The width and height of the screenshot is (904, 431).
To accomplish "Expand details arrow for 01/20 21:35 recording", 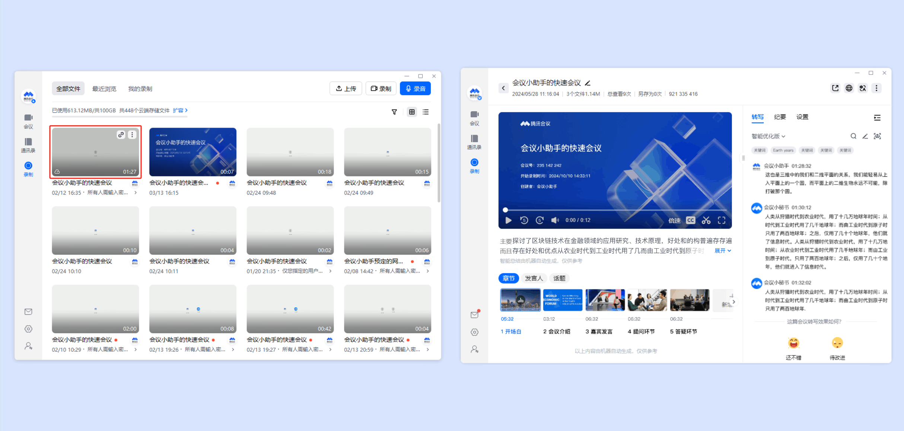I will point(330,271).
